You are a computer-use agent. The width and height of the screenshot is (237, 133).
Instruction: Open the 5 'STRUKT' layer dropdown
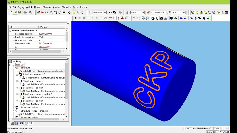163,13
